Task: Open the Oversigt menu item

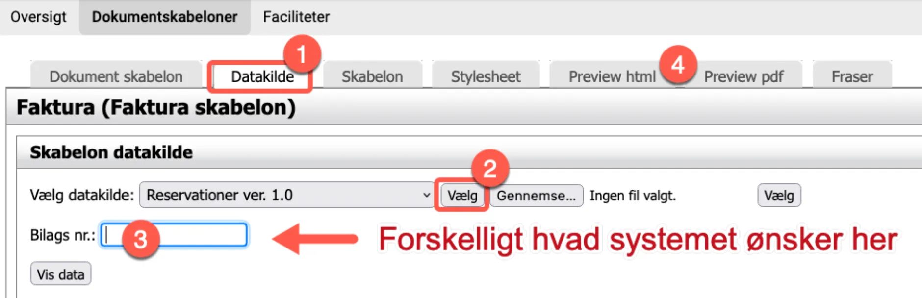Action: pos(39,17)
